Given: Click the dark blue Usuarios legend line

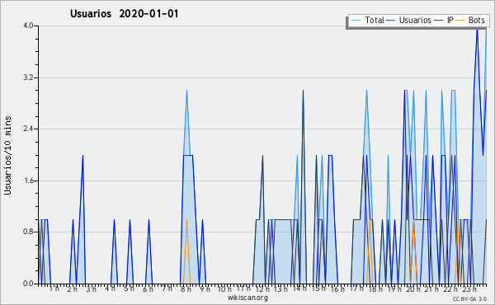Looking at the screenshot, I should [x=391, y=21].
